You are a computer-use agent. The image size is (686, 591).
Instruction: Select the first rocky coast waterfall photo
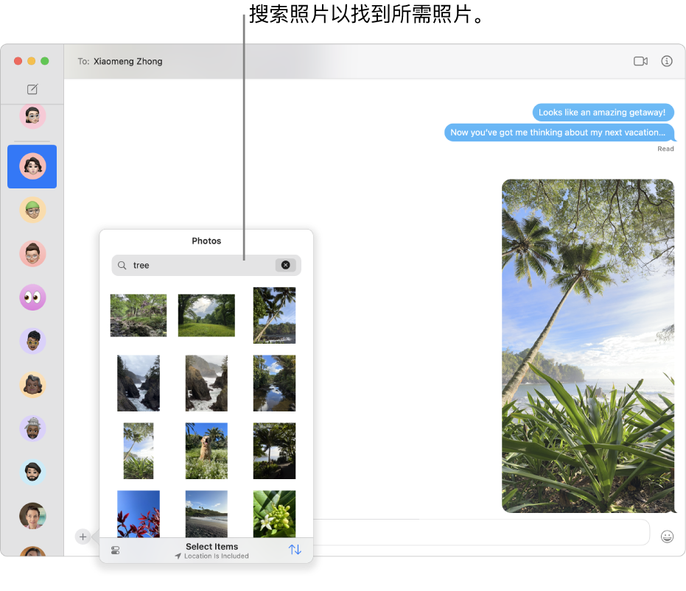[x=139, y=383]
